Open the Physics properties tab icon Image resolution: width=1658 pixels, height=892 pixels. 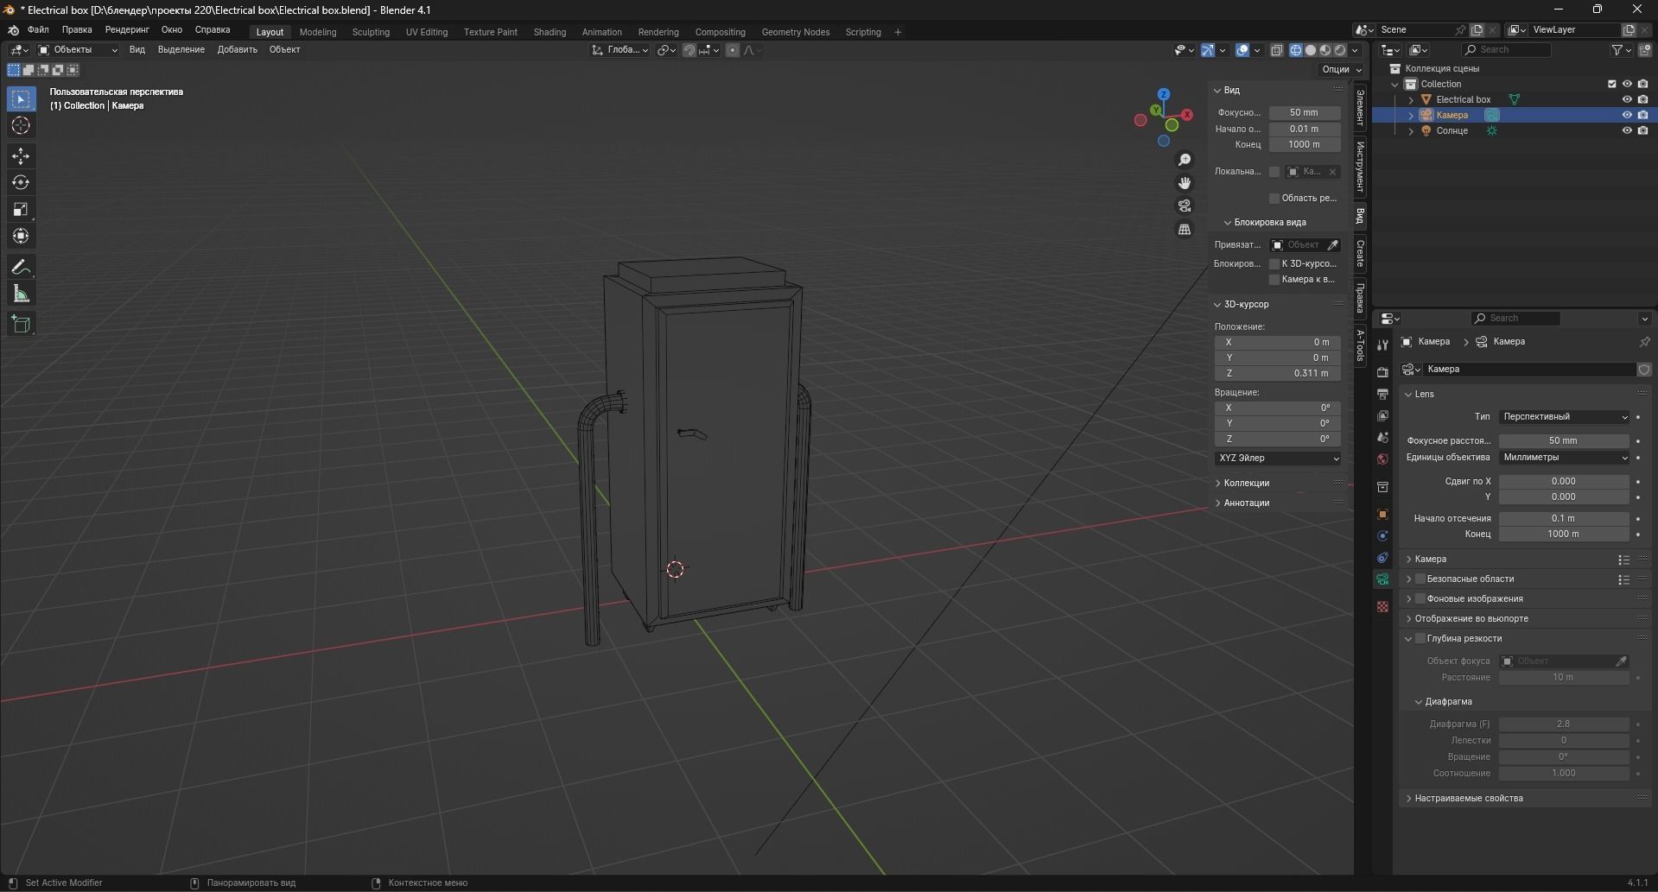pos(1382,535)
